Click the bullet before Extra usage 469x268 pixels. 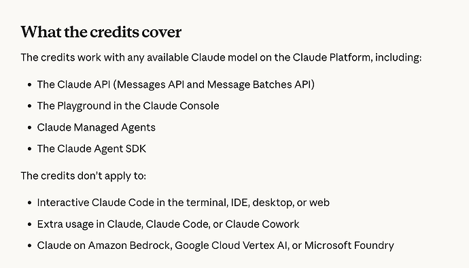pyautogui.click(x=29, y=224)
